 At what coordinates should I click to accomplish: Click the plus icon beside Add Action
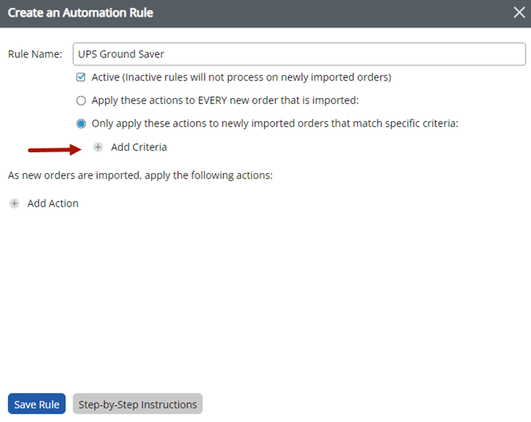14,203
